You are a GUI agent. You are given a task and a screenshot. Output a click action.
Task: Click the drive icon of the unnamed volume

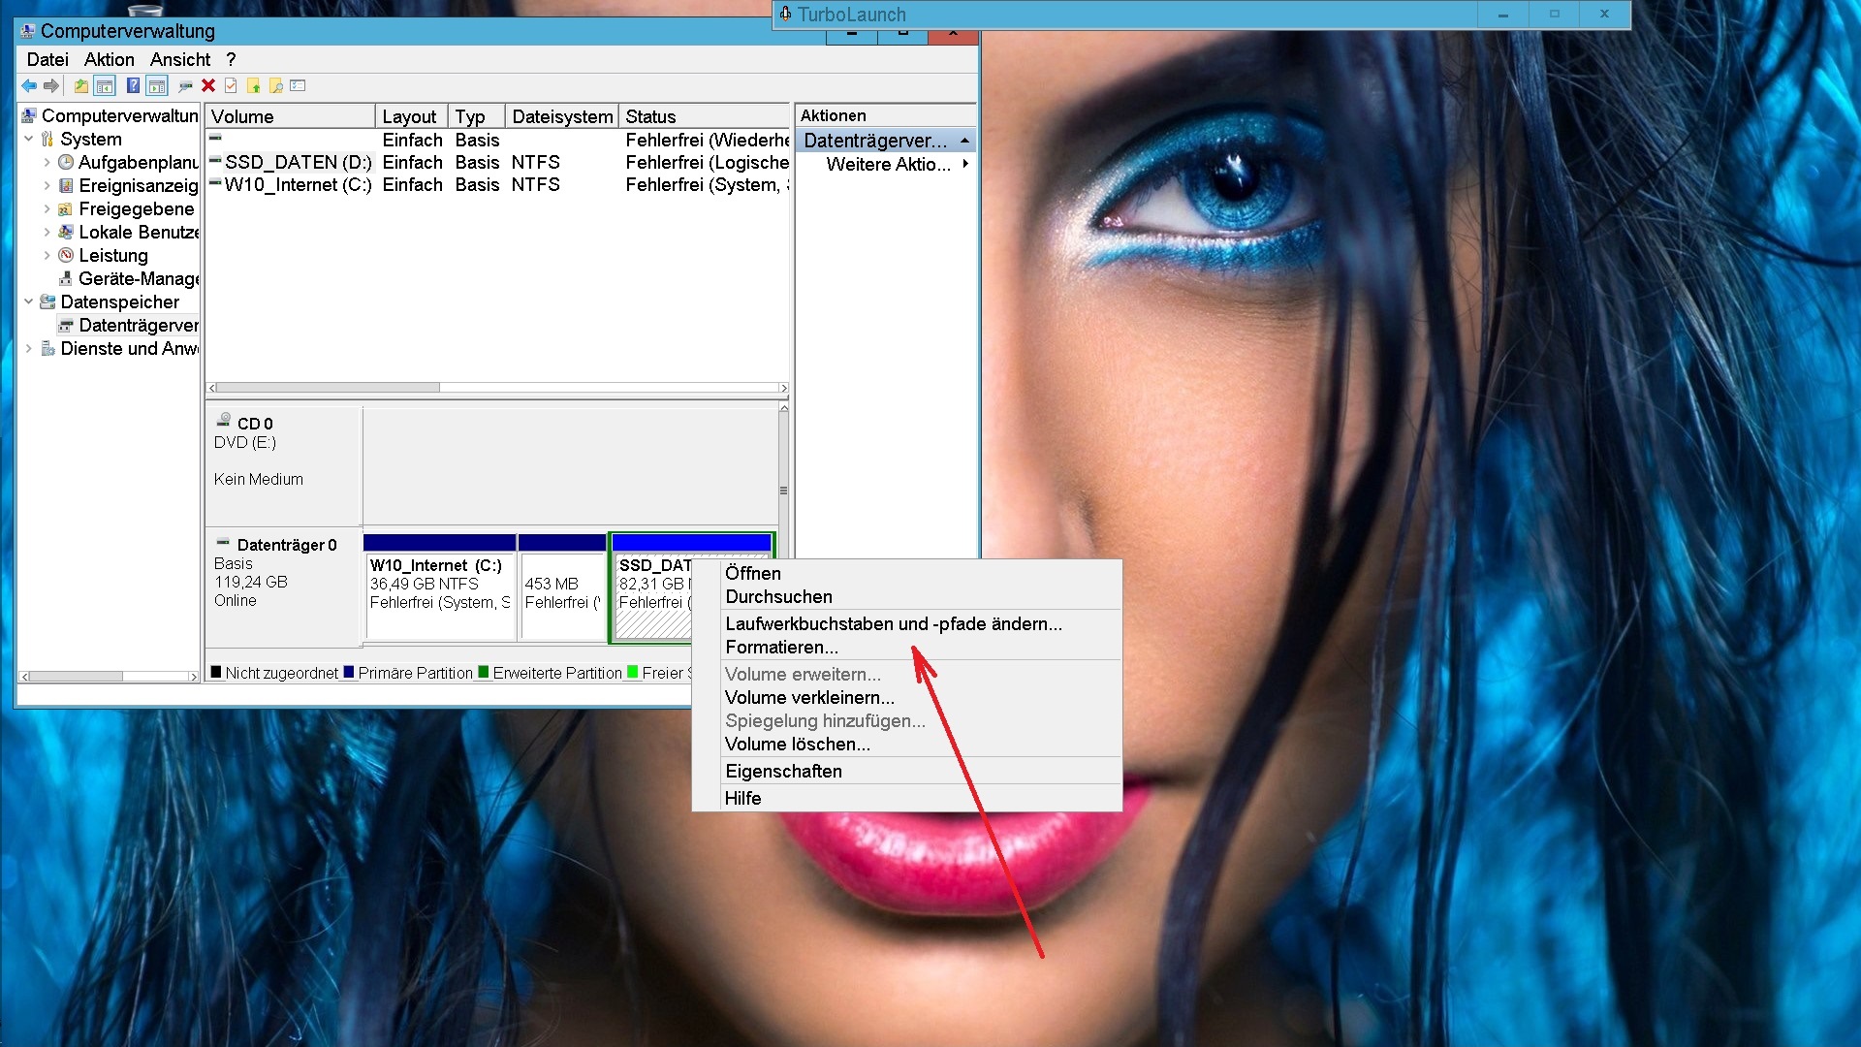pyautogui.click(x=215, y=139)
